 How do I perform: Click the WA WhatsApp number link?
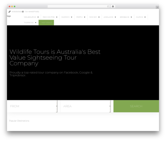pyautogui.click(x=32, y=12)
